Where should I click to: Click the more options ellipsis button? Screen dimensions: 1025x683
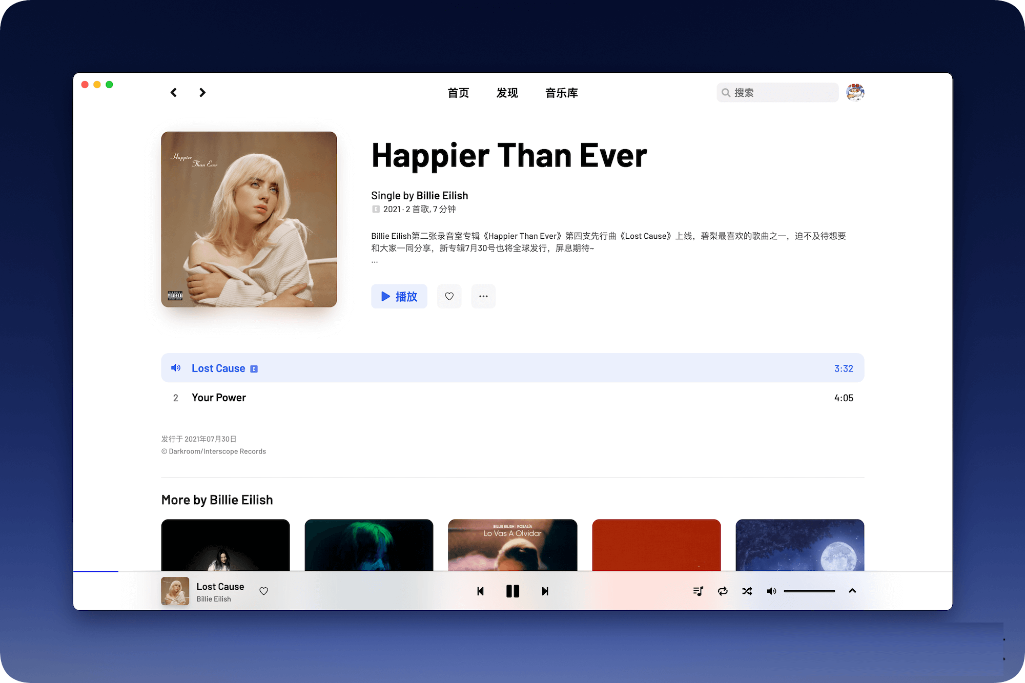pyautogui.click(x=482, y=297)
